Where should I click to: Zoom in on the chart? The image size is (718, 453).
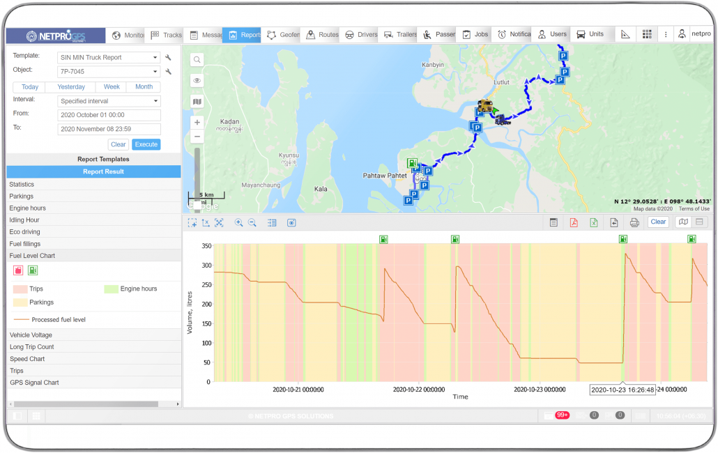point(240,223)
